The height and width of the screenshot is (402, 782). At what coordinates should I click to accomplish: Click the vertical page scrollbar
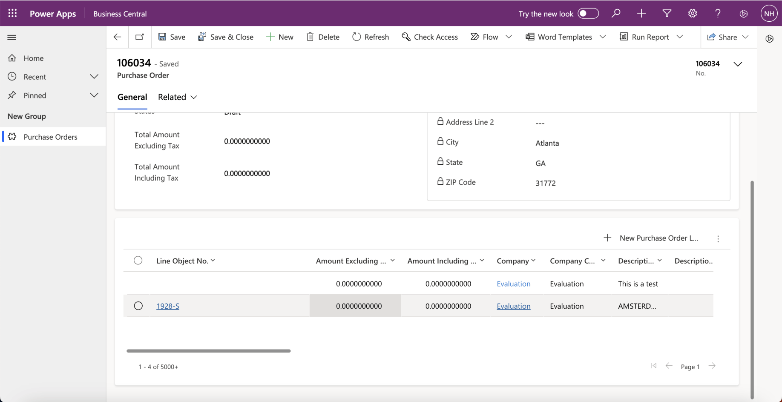point(752,290)
